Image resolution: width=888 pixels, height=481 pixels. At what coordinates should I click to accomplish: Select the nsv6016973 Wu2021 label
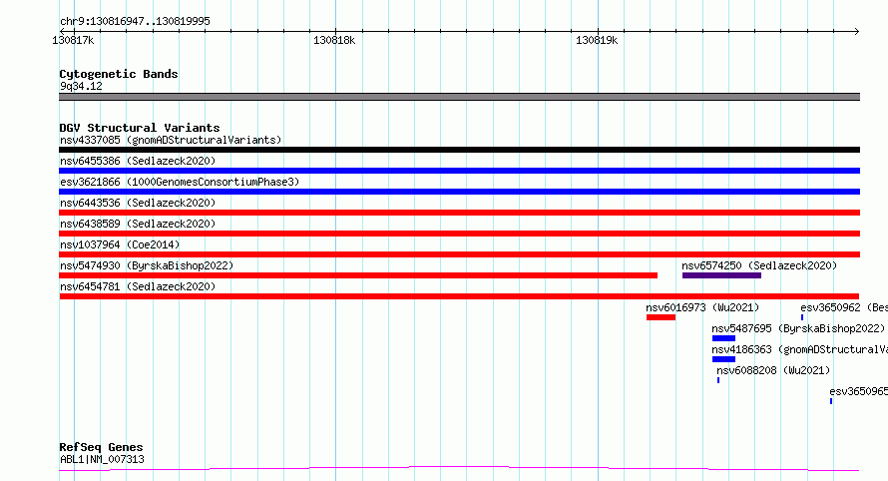702,307
